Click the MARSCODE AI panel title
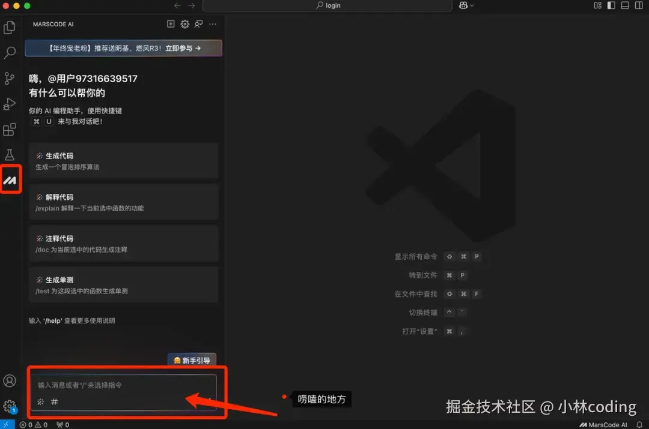This screenshot has width=649, height=429. coord(53,24)
